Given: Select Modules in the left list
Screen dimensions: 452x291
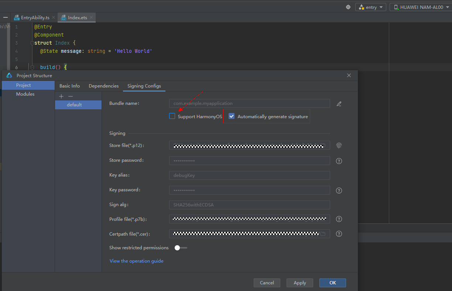Looking at the screenshot, I should pyautogui.click(x=28, y=94).
